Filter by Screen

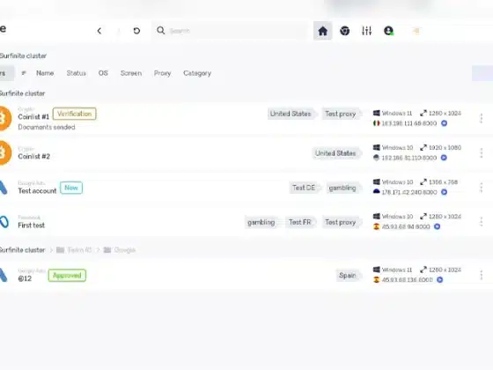(x=131, y=73)
